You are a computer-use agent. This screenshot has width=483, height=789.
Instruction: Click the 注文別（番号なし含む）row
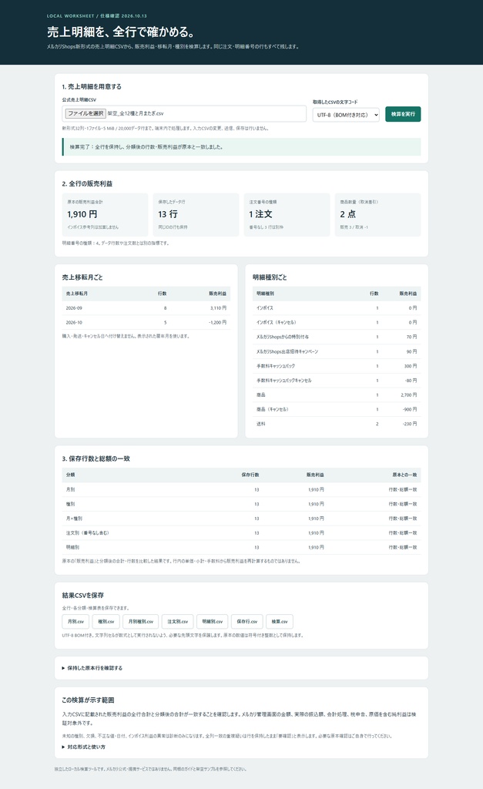point(242,533)
